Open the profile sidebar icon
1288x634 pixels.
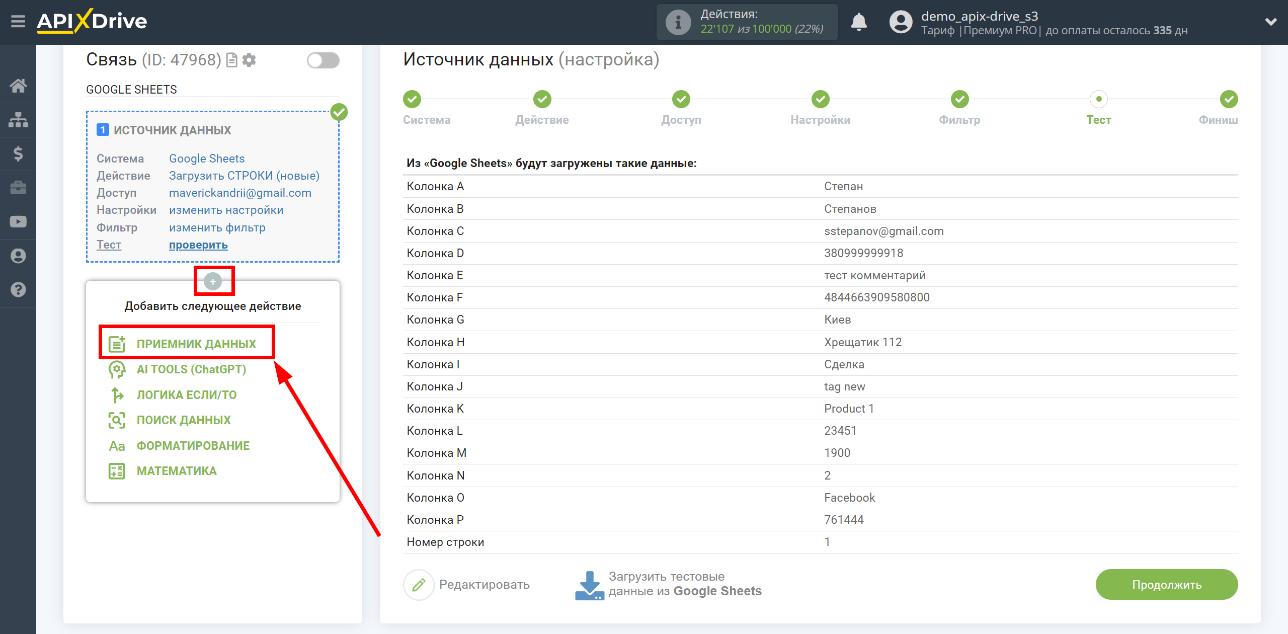18,256
